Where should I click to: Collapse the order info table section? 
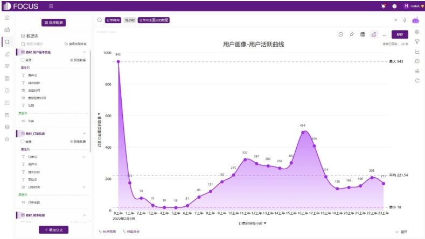point(84,134)
